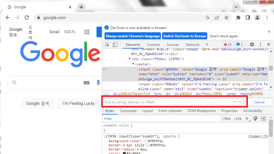Click the Find by string search field
Viewport: 274px width, 154px height.
(x=167, y=102)
